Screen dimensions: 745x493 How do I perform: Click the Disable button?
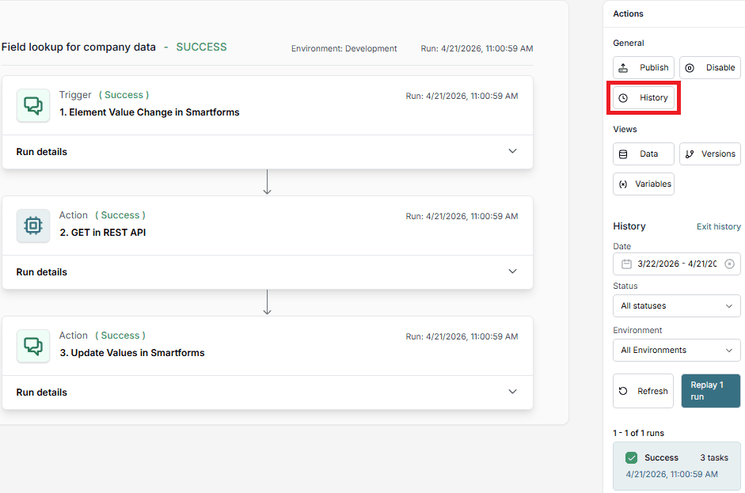pos(710,67)
